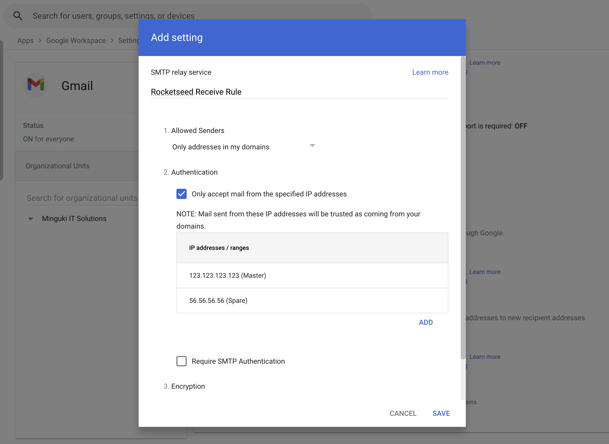Click the Minguki IT Solutions organizational unit

[74, 219]
